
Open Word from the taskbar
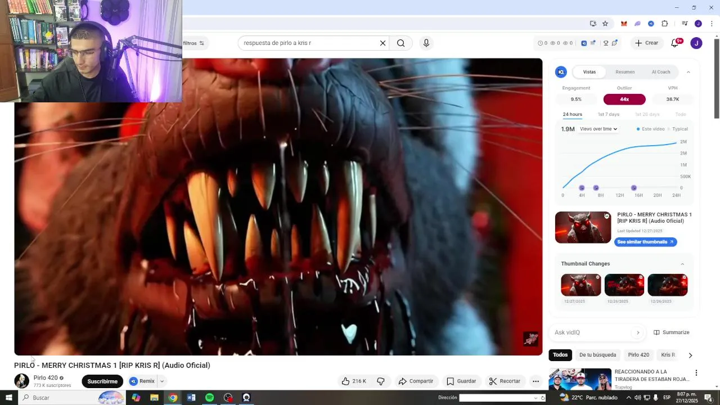tap(191, 398)
